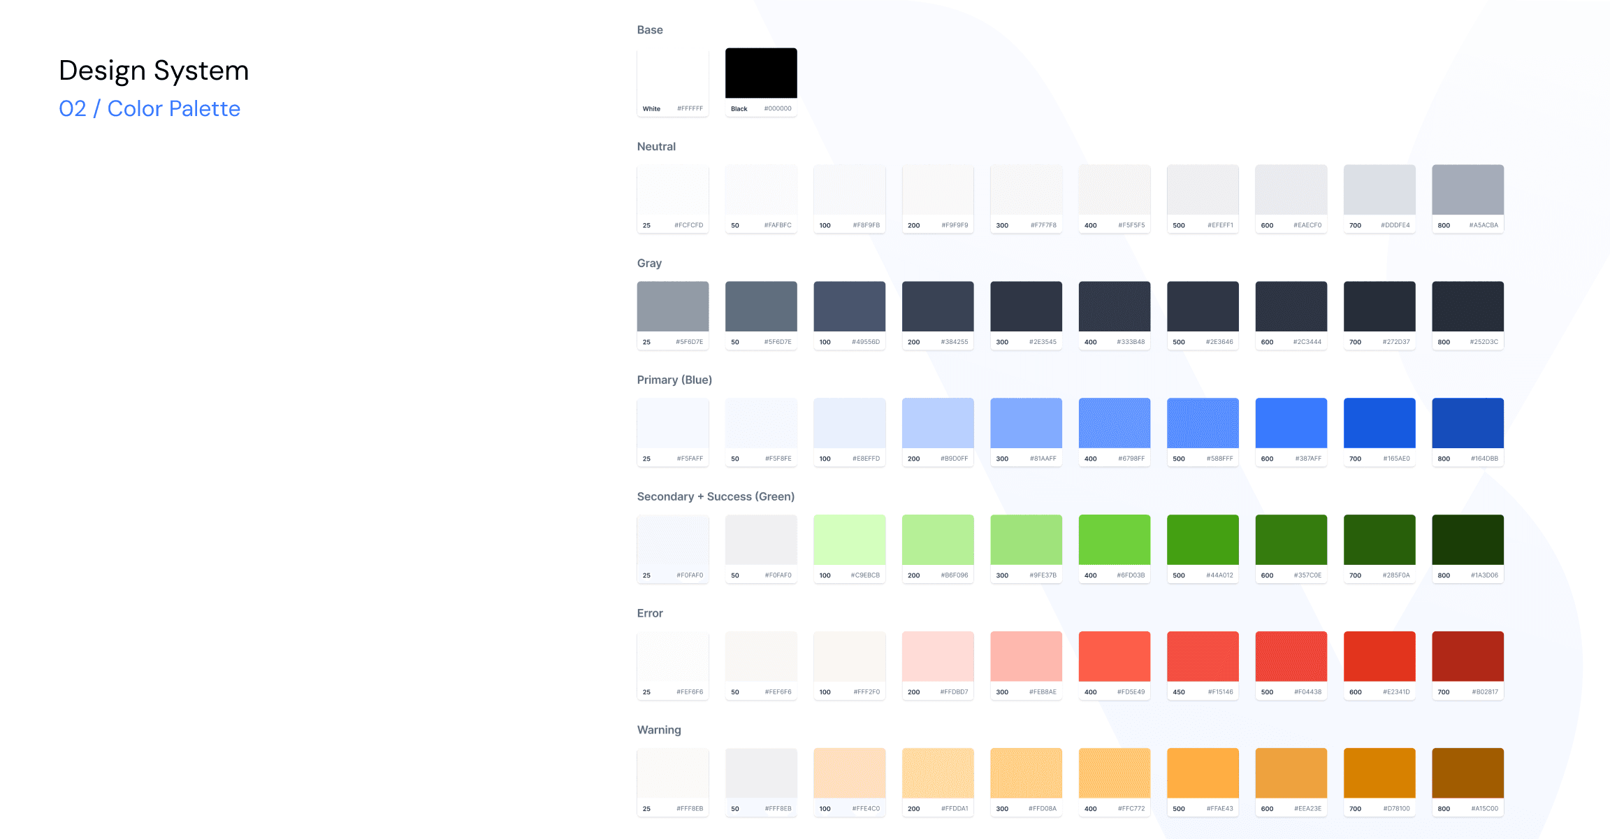Select Primary Blue 200 swatch #B9D0FF
This screenshot has height=839, width=1610.
click(x=938, y=423)
